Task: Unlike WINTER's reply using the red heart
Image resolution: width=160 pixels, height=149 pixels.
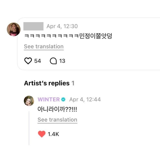Action: [42, 134]
